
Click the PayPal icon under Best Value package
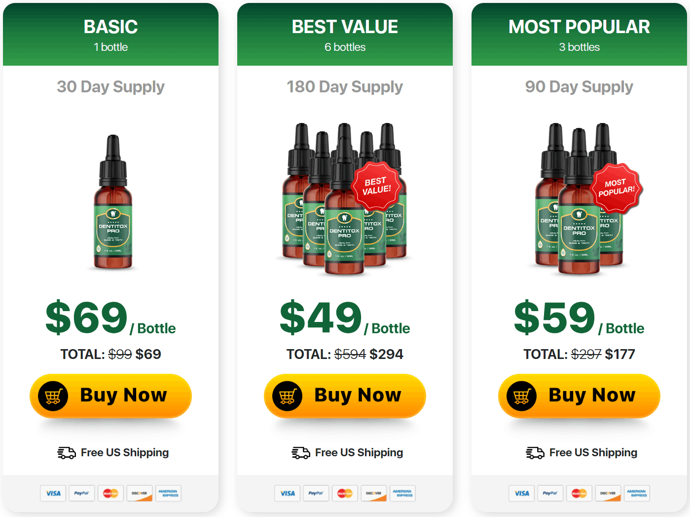coord(316,493)
